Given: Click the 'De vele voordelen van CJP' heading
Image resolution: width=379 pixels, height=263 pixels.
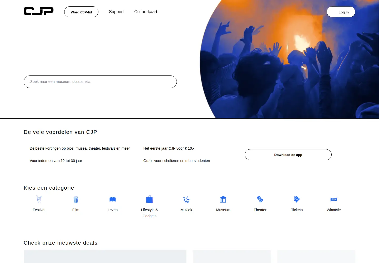Looking at the screenshot, I should pyautogui.click(x=60, y=132).
